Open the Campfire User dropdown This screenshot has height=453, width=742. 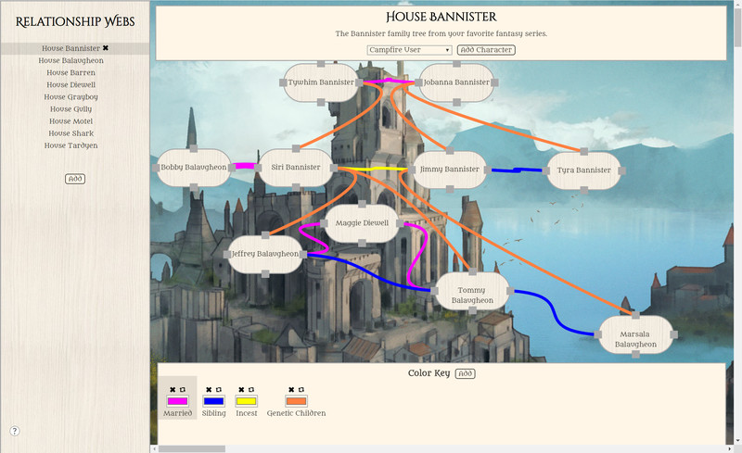pyautogui.click(x=409, y=50)
